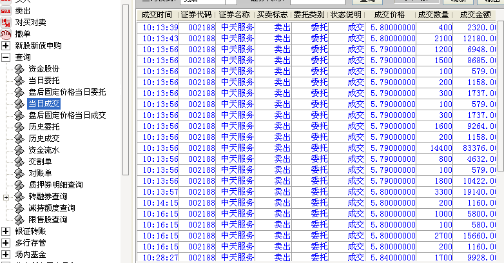
Task: Click the icon beside 当日成交
Action: point(19,104)
